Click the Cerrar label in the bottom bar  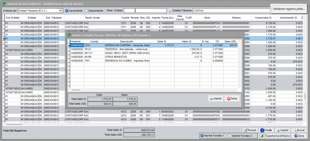(301, 136)
